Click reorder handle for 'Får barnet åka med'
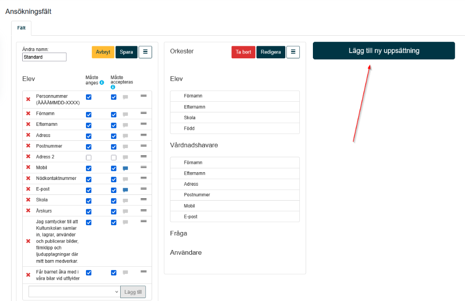465x301 pixels. (x=143, y=272)
